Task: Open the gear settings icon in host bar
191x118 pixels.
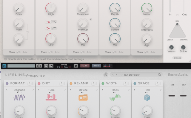Action: (76, 66)
